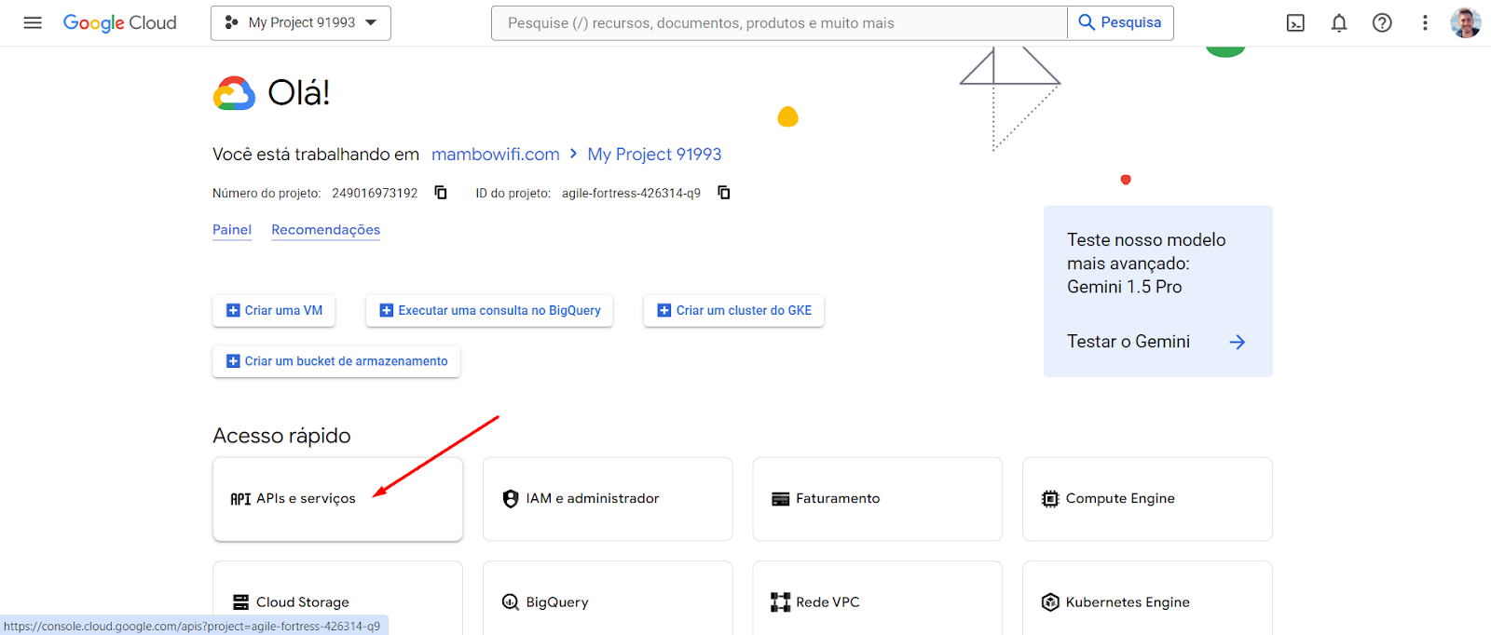Click the Compute Engine chip icon
1491x635 pixels.
(1050, 499)
